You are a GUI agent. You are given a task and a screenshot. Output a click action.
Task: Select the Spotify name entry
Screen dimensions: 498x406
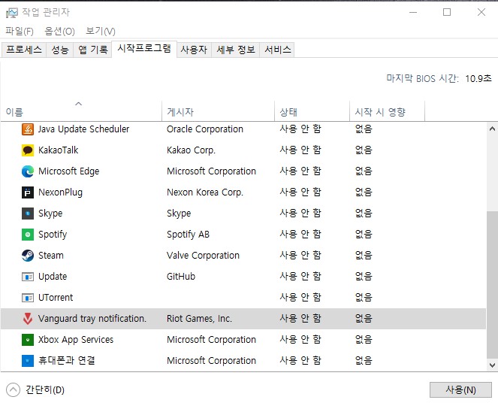tap(53, 235)
